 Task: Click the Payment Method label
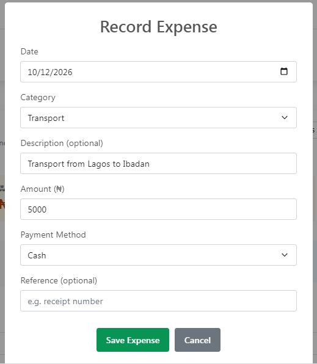pos(53,235)
